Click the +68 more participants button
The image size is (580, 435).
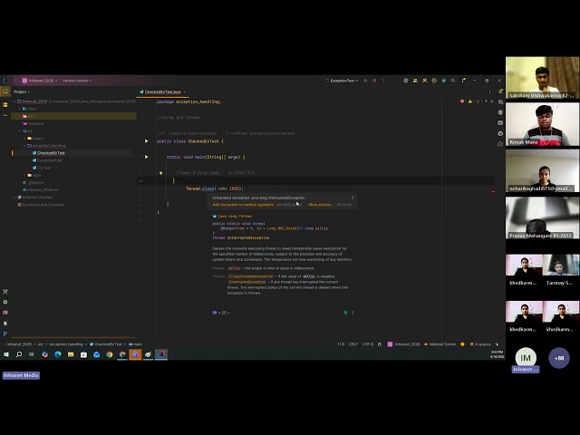[x=559, y=358]
